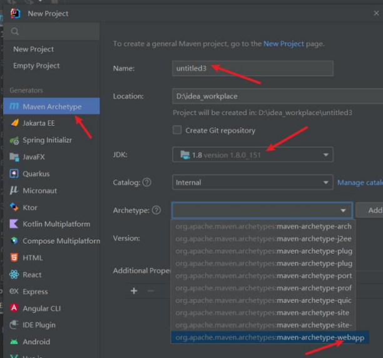Viewport: 383px width, 358px height.
Task: Close the New Project dialog
Action: (x=376, y=13)
